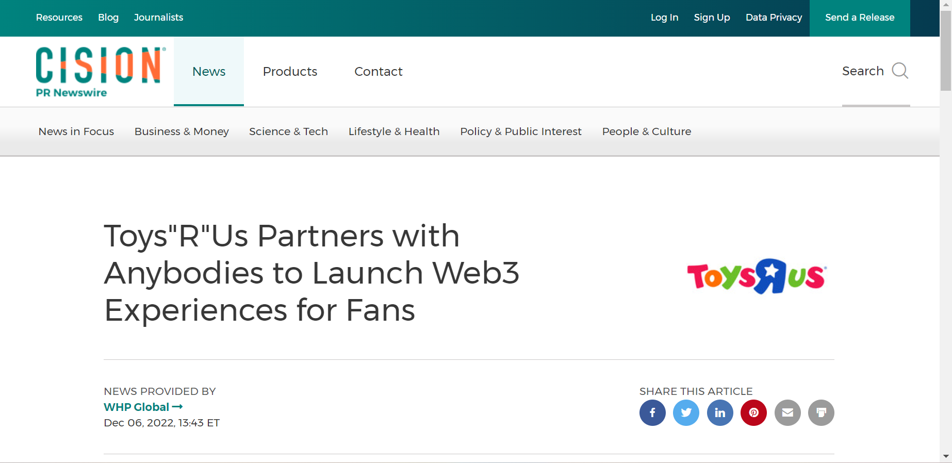Open the Products menu
Viewport: 952px width, 463px height.
coord(290,72)
